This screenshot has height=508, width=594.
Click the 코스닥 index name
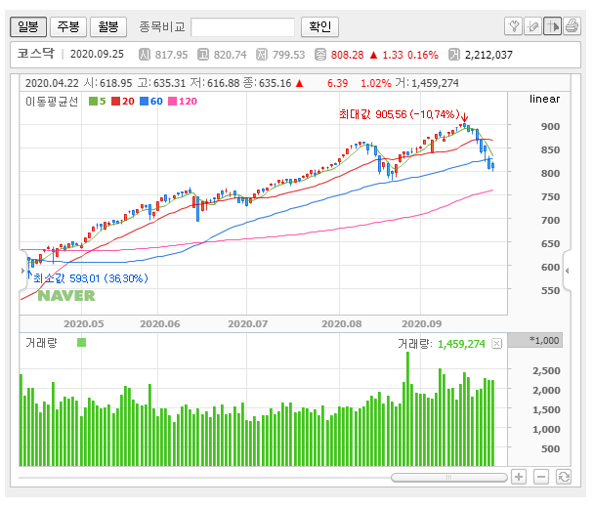(36, 54)
